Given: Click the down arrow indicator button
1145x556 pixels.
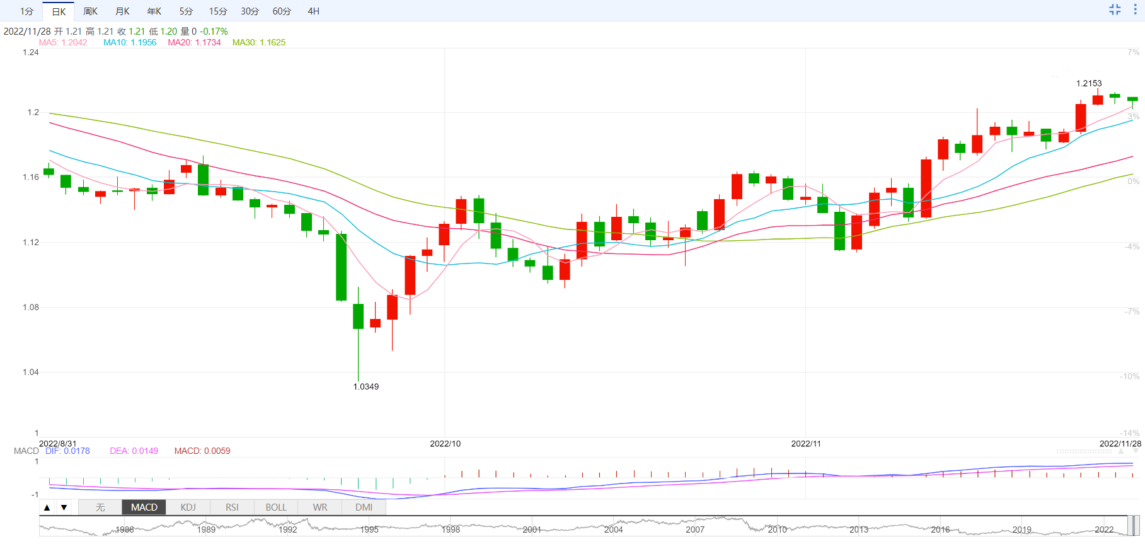Looking at the screenshot, I should tap(64, 507).
